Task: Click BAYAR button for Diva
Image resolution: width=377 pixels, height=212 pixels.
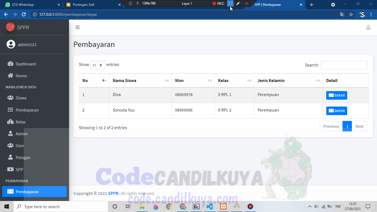Action: click(x=337, y=95)
